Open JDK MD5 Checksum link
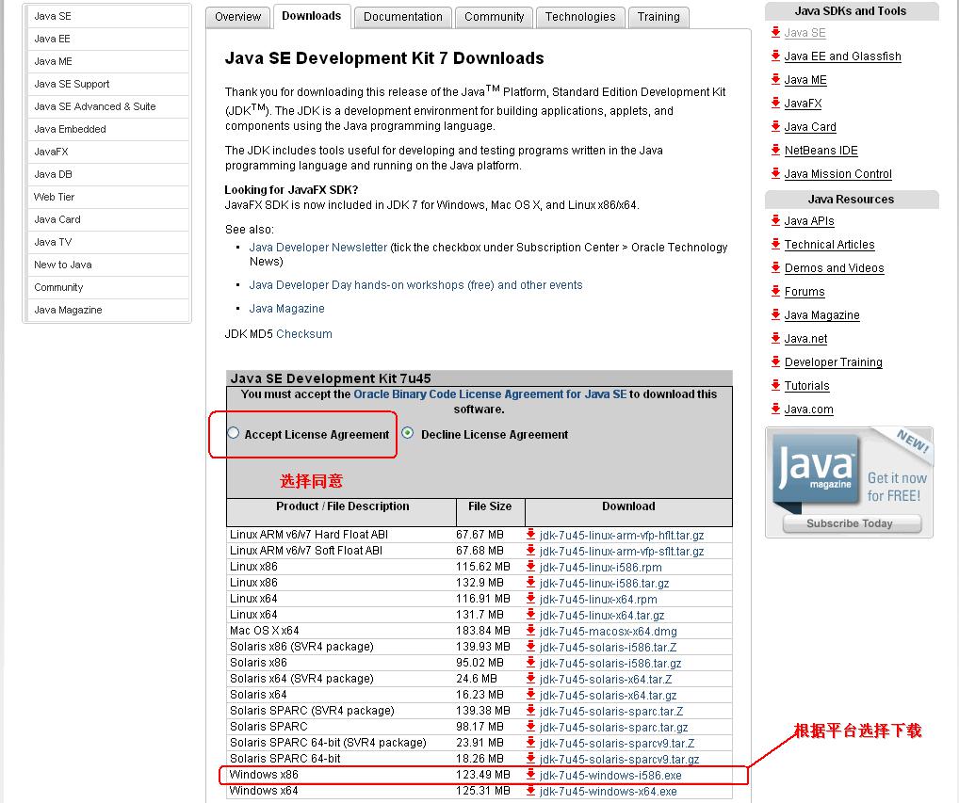Viewport: 959px width, 803px height. click(304, 334)
